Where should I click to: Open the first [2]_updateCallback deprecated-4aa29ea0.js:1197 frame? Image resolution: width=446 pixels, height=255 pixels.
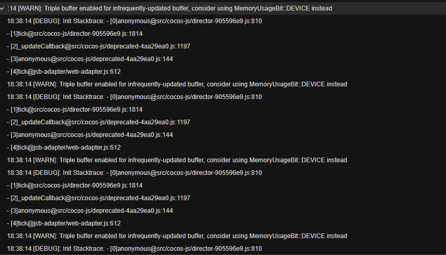tap(99, 46)
